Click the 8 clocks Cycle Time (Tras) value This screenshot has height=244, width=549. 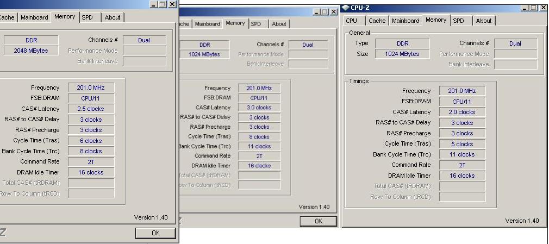[259, 136]
